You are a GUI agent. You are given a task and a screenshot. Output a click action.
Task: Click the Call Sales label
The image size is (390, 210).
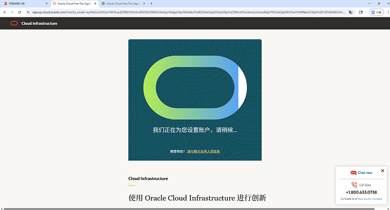click(x=365, y=185)
